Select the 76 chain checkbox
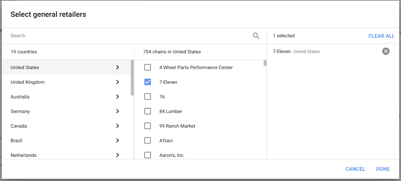Viewport: 401px width, 181px height. pos(148,97)
